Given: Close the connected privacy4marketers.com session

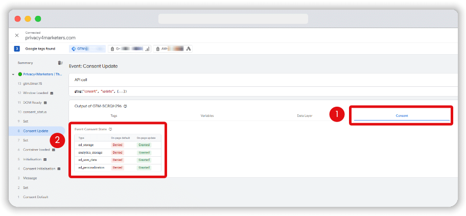Looking at the screenshot, I should pos(17,35).
